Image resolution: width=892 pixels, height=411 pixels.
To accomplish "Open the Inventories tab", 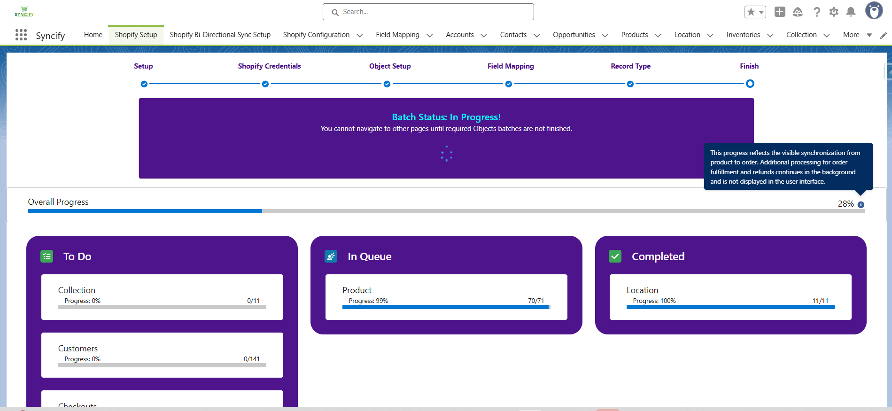I will [743, 35].
